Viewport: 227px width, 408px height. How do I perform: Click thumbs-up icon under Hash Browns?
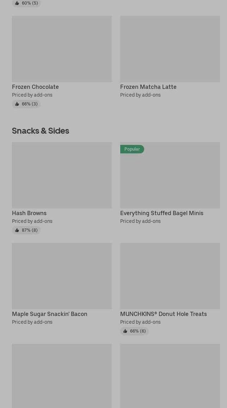[17, 230]
